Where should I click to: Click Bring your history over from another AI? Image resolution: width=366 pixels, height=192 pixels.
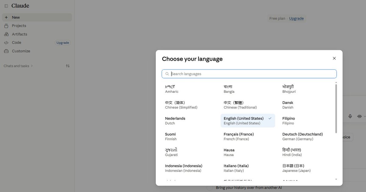pyautogui.click(x=249, y=188)
